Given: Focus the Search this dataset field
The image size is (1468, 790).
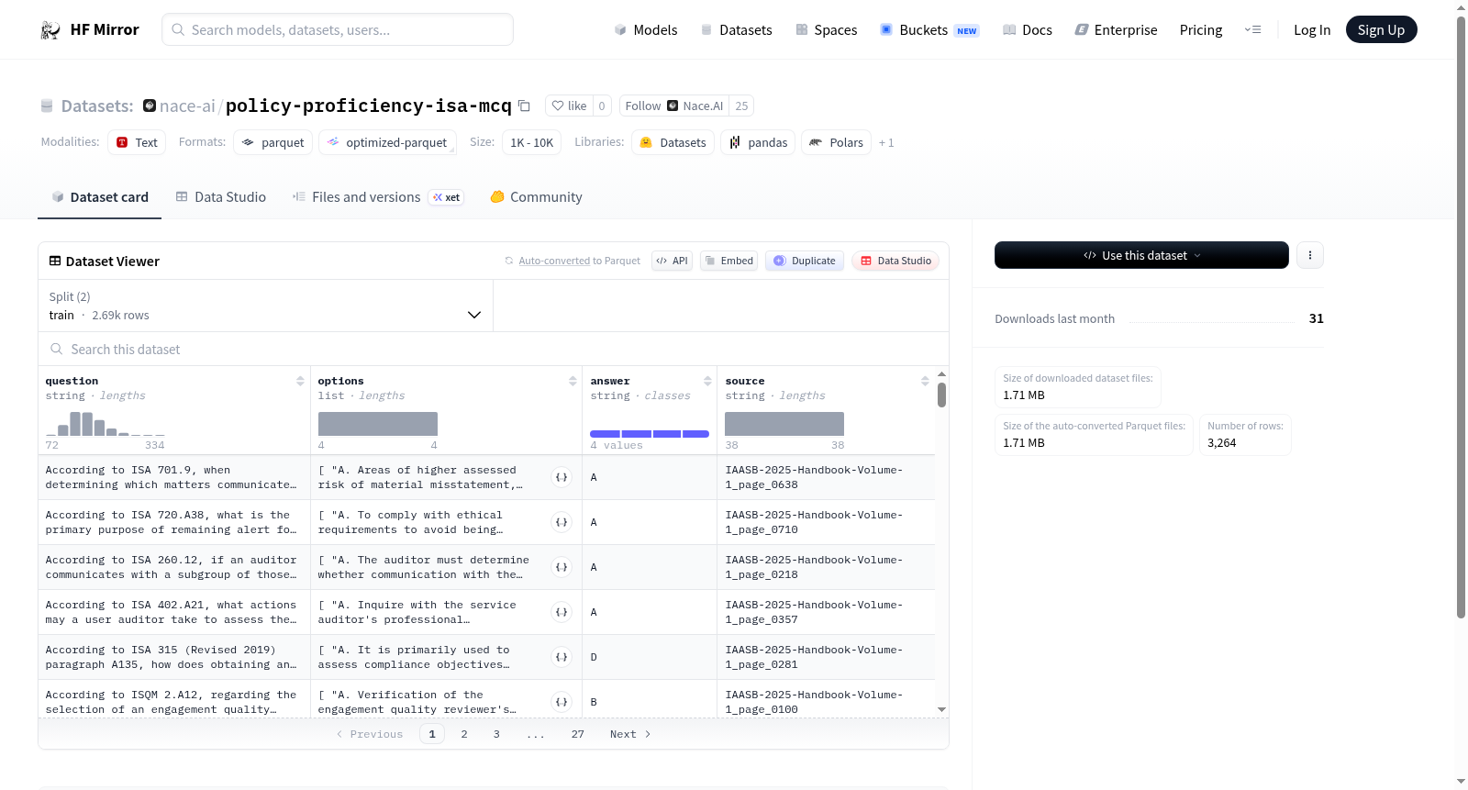Looking at the screenshot, I should point(494,349).
